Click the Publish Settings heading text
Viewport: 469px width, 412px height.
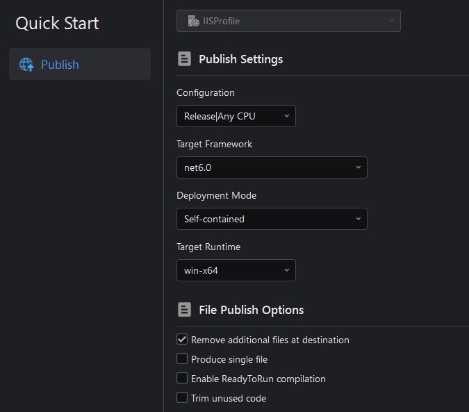tap(240, 59)
